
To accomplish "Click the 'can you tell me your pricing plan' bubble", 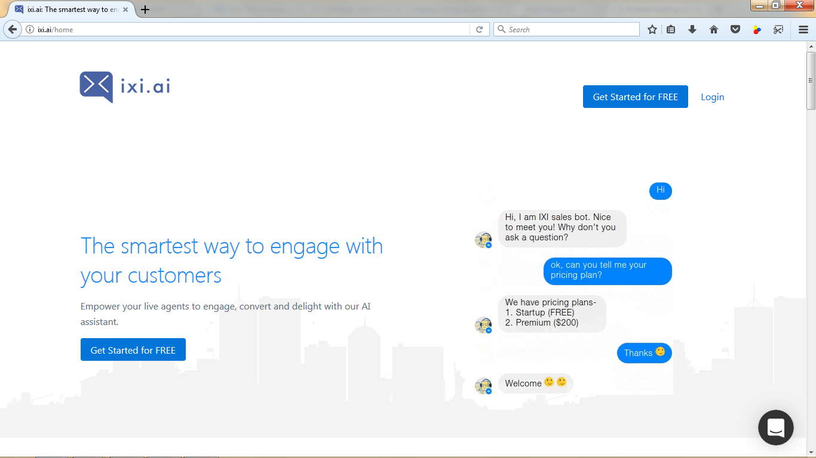I will 608,271.
